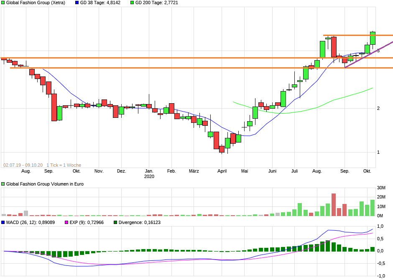Viewport: 393px width, 280px height.
Task: Click the April x-axis month label
Action: pos(222,171)
